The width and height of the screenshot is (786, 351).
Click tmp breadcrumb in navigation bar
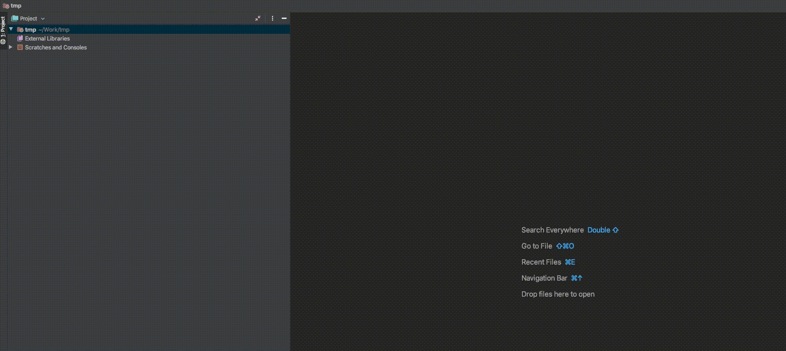point(12,6)
